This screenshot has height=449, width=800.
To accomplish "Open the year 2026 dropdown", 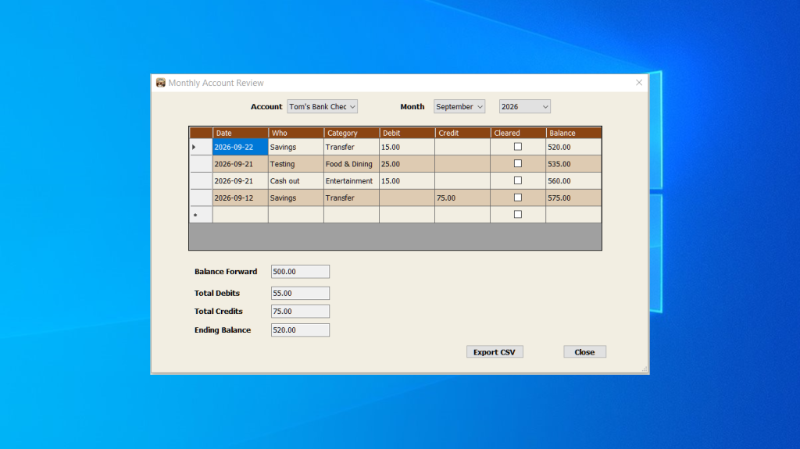I will (524, 107).
